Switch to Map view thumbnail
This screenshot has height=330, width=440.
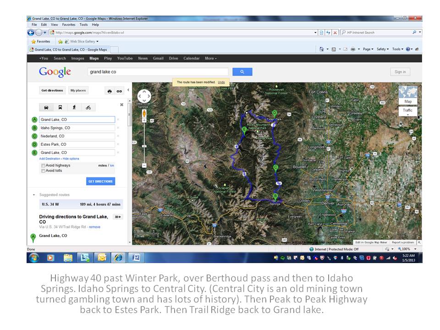click(x=408, y=95)
